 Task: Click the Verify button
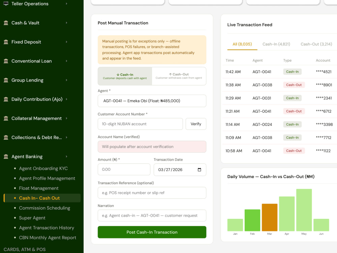point(196,124)
